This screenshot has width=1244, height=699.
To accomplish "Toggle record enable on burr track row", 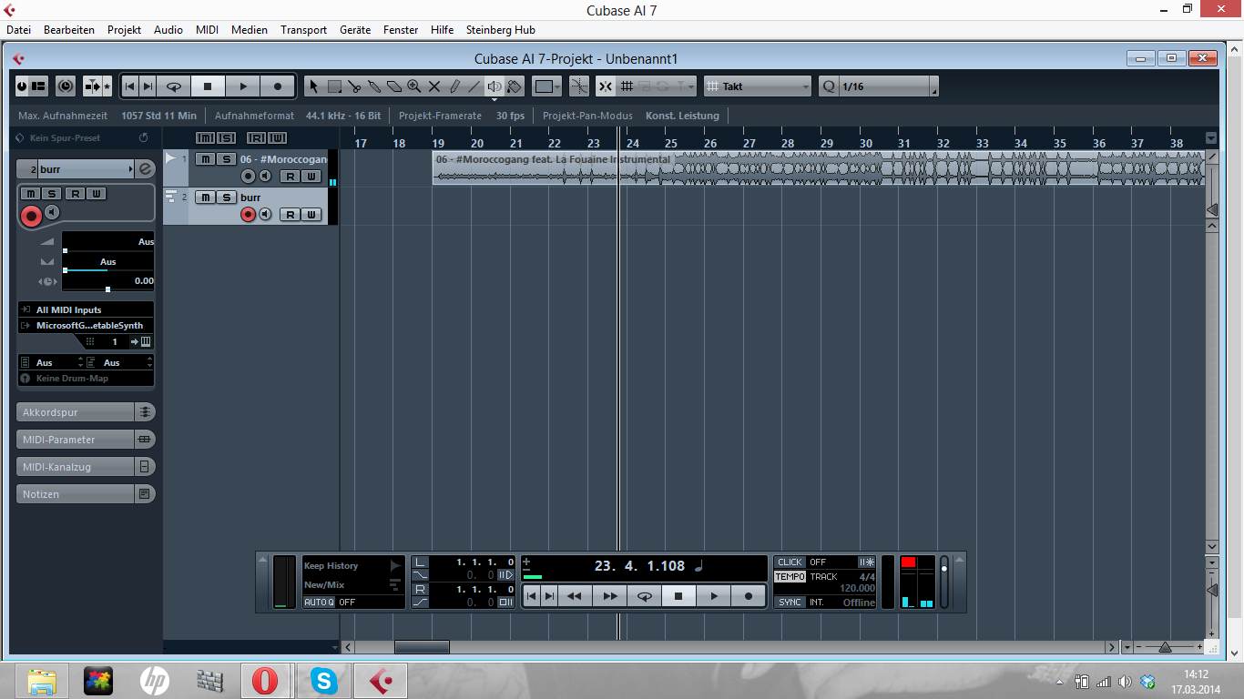I will coord(248,214).
